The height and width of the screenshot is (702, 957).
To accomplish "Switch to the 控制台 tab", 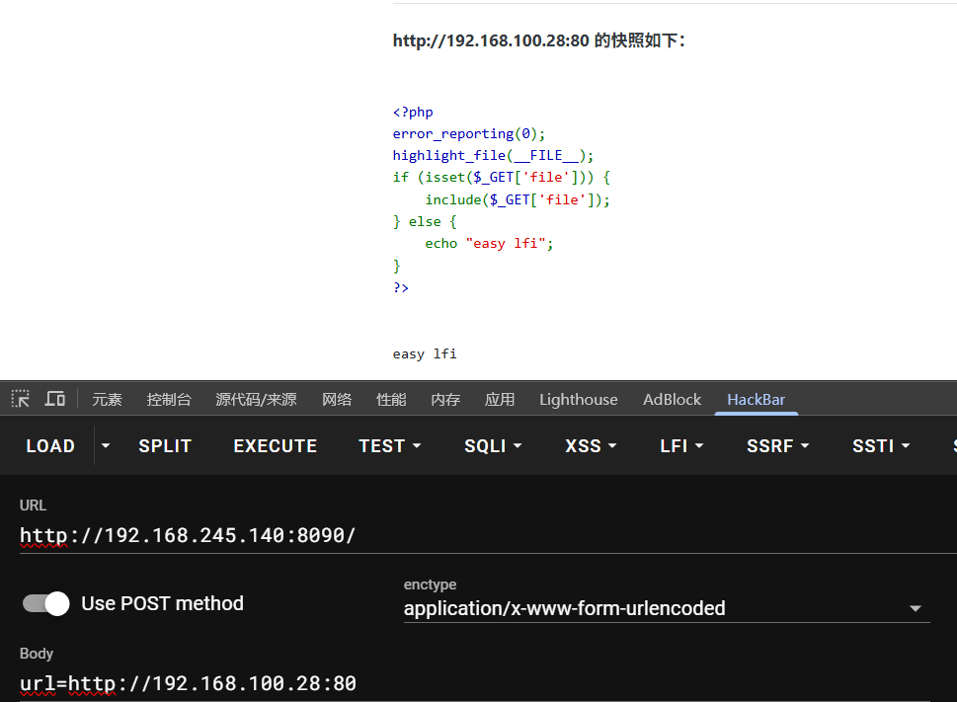I will [169, 399].
